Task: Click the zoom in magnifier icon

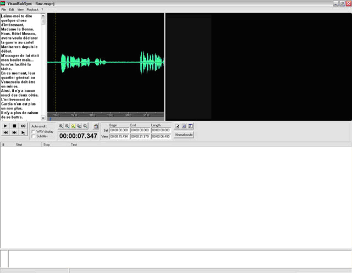Action: (61, 126)
